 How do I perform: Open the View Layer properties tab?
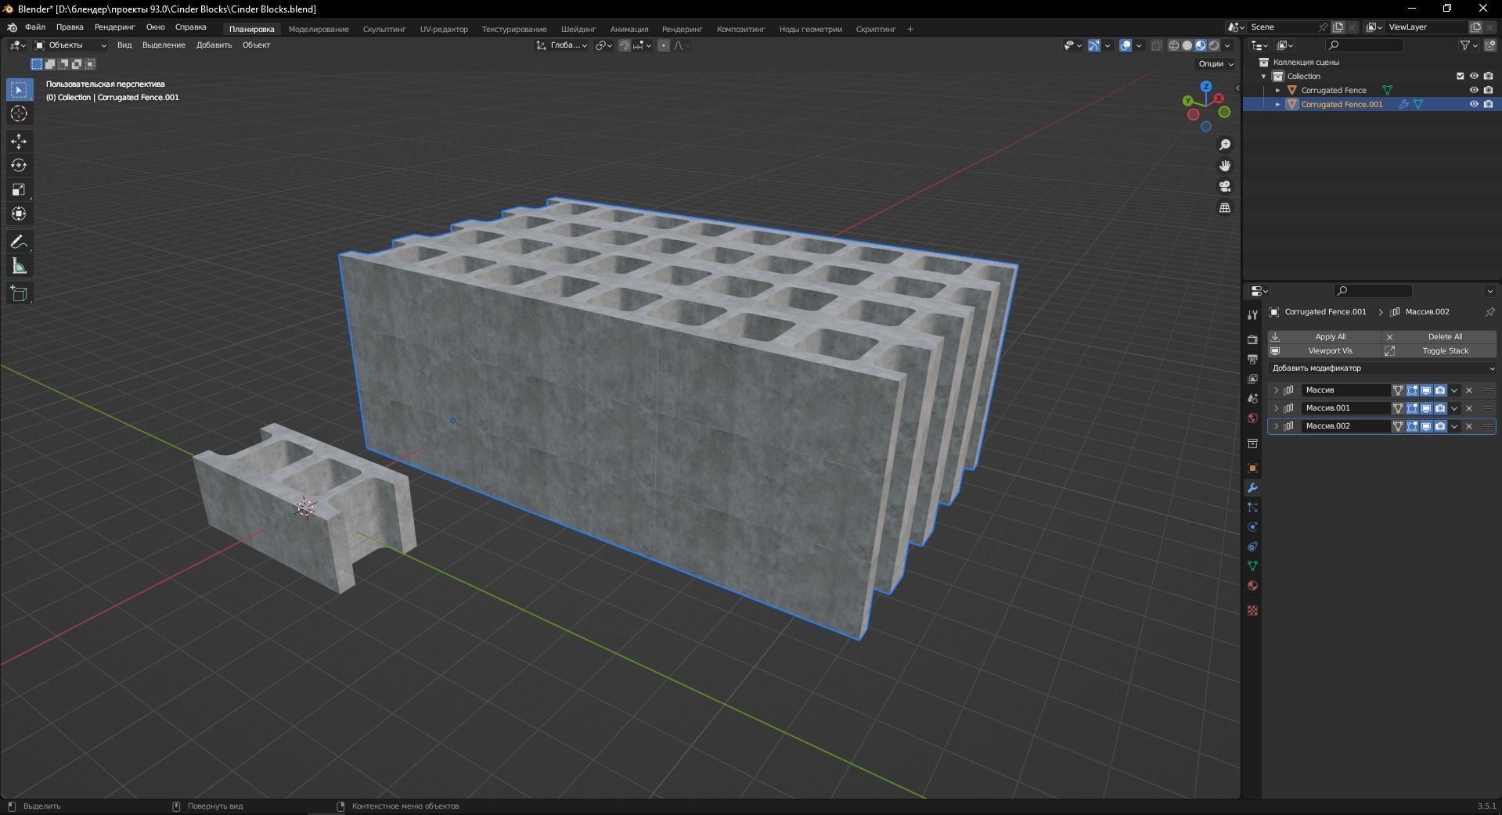(1252, 379)
